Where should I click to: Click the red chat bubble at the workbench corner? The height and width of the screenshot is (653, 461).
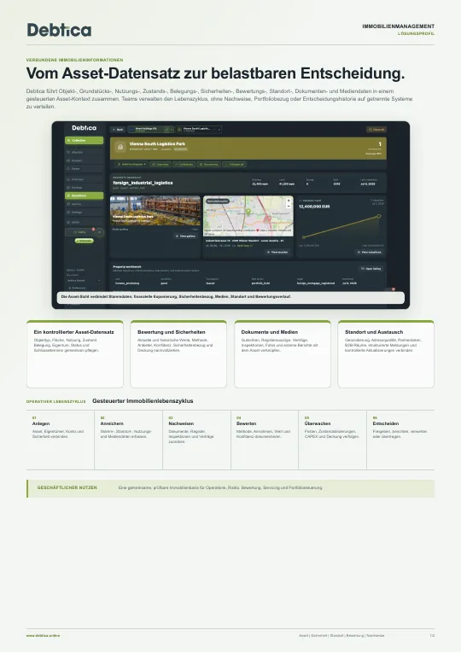point(394,289)
